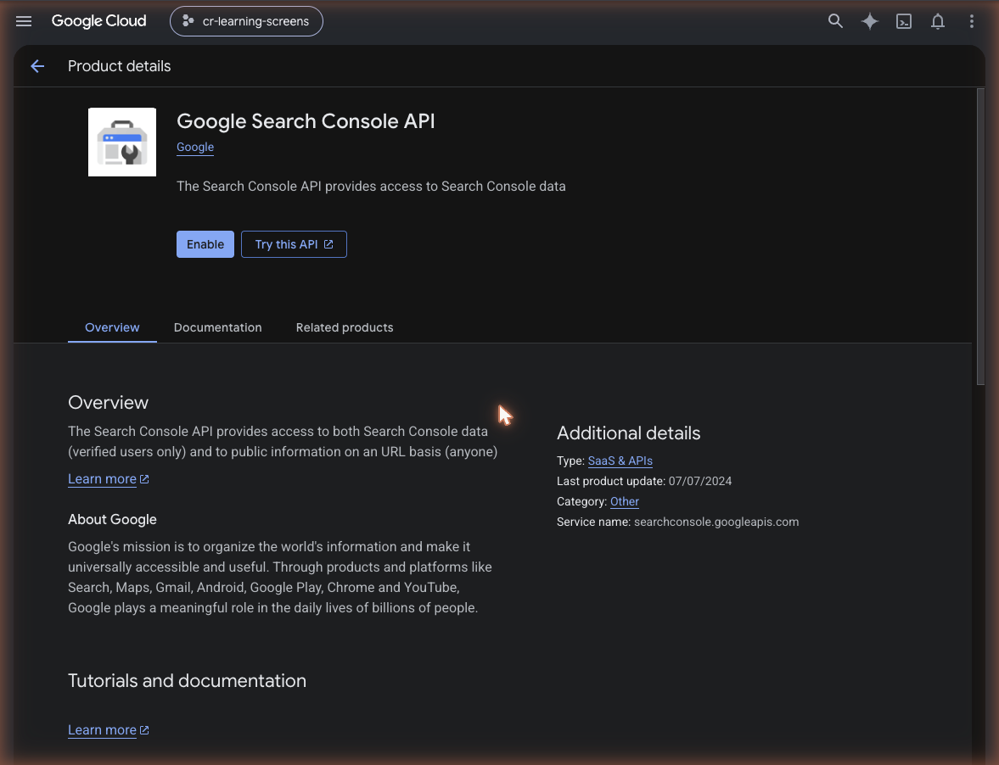Open Learn more under Tutorials and documentation
999x765 pixels.
click(109, 730)
